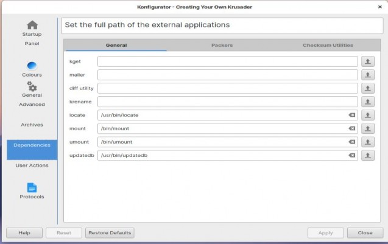Browse for the locate executable

tap(368, 115)
